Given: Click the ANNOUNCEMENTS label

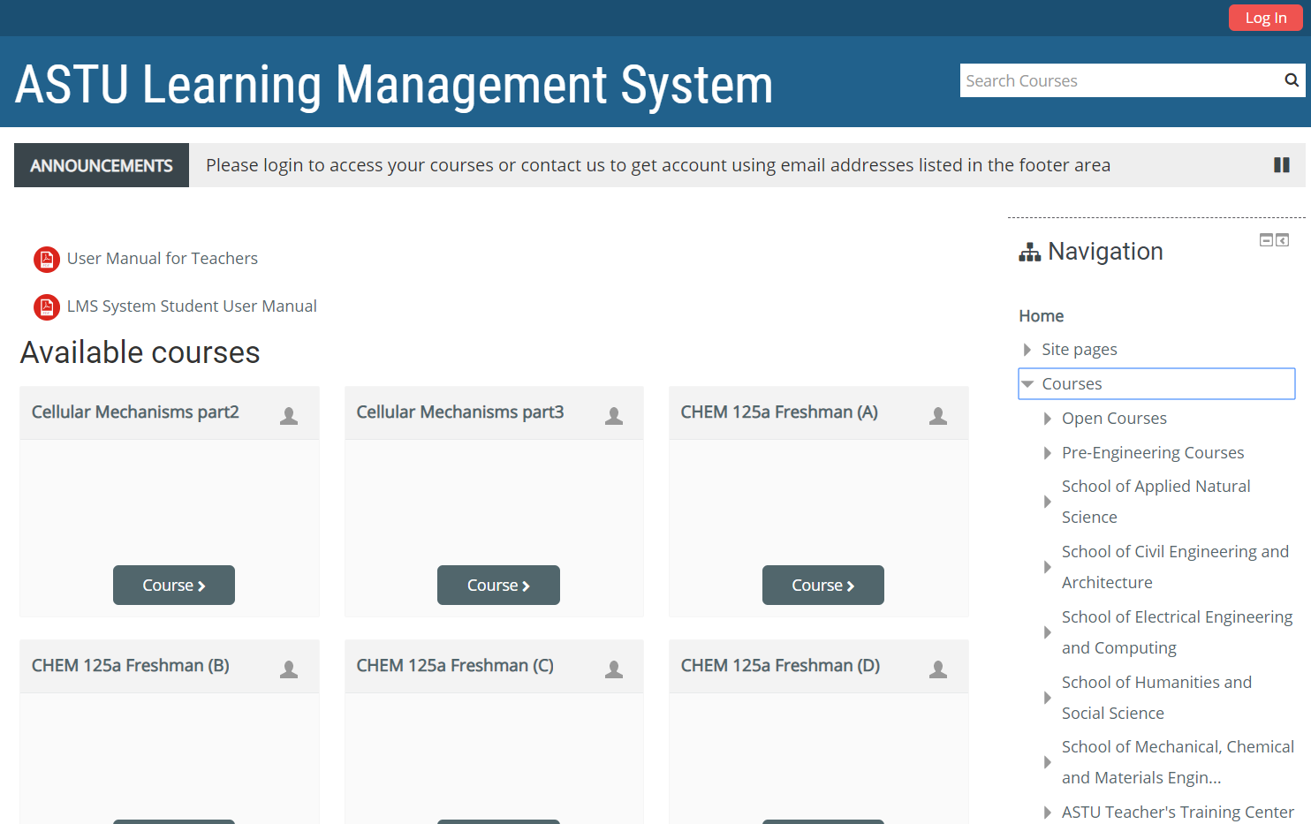Looking at the screenshot, I should pyautogui.click(x=102, y=165).
